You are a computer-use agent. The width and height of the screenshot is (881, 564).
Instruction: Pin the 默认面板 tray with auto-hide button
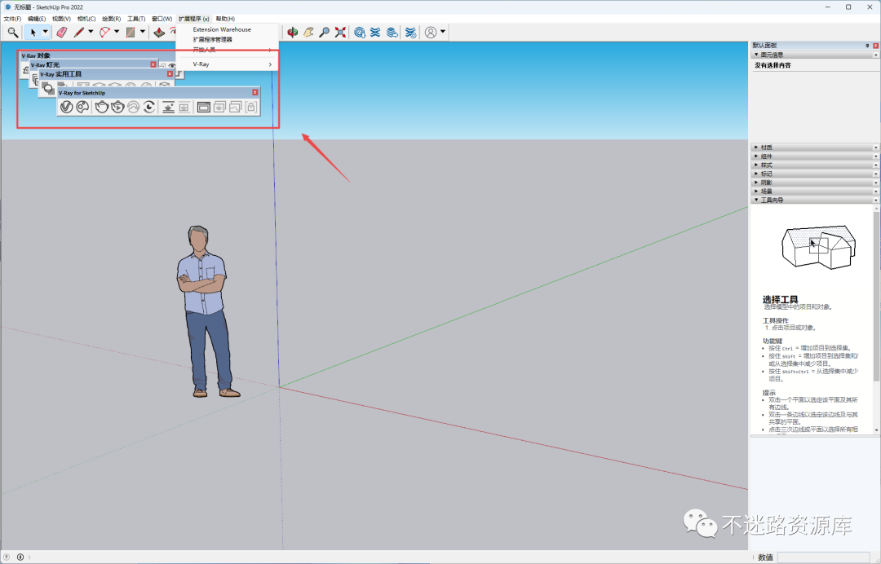pyautogui.click(x=867, y=46)
